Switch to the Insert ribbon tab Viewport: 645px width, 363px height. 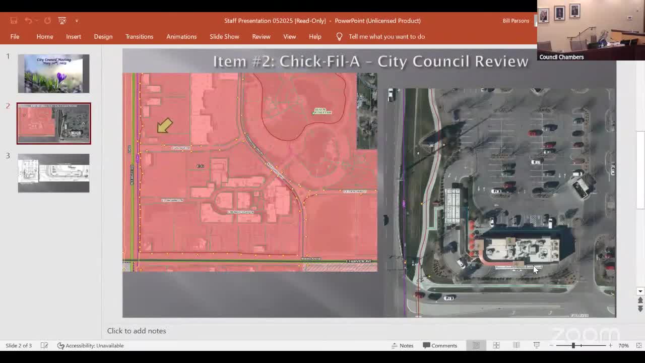(74, 36)
